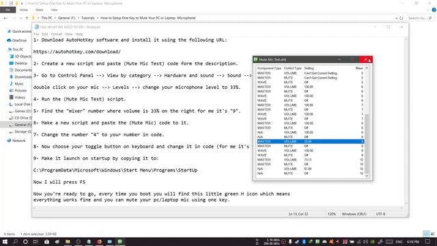The image size is (437, 246).
Task: Switch to large icons view in Explorer
Action: (x=432, y=234)
